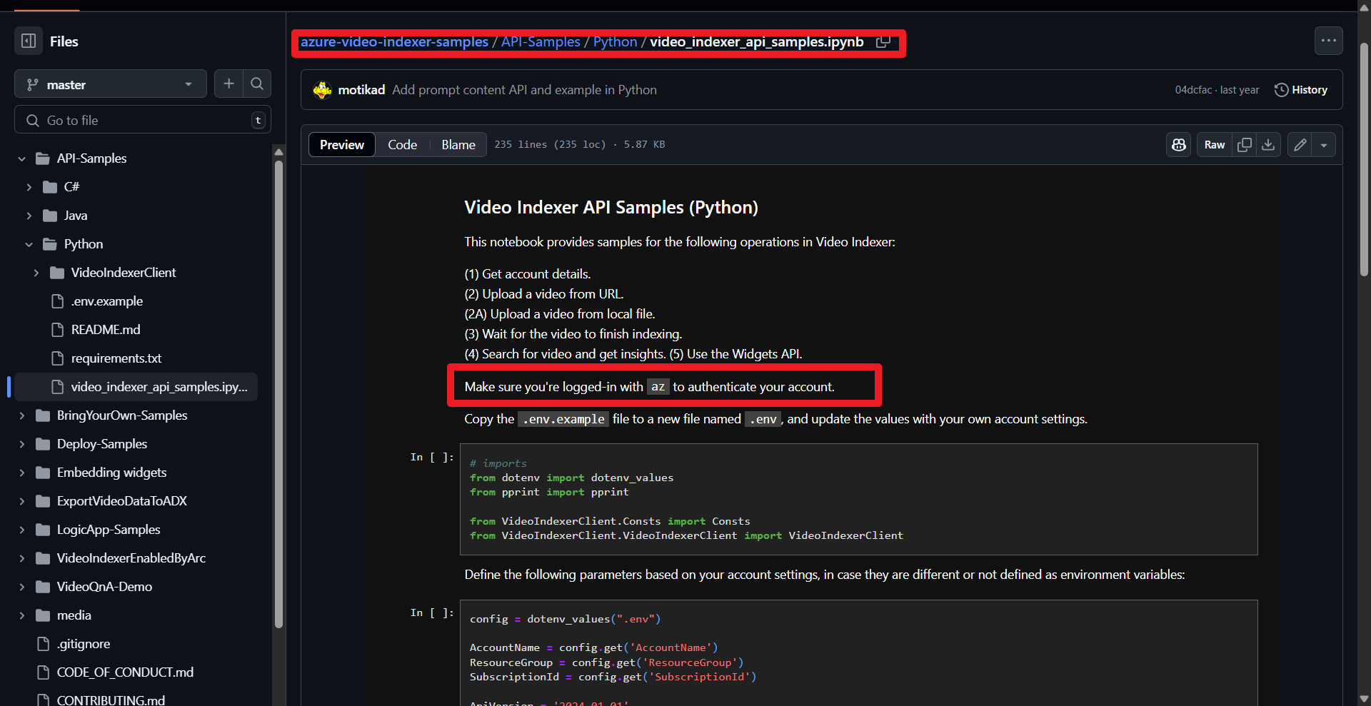
Task: Go to Python breadcrumb folder
Action: (615, 42)
